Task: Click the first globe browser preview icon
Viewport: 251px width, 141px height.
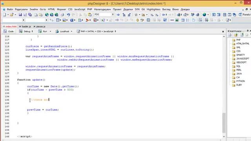Action: pyautogui.click(x=47, y=15)
